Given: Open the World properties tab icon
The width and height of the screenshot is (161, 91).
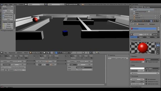Looking at the screenshot, I should [141, 21].
